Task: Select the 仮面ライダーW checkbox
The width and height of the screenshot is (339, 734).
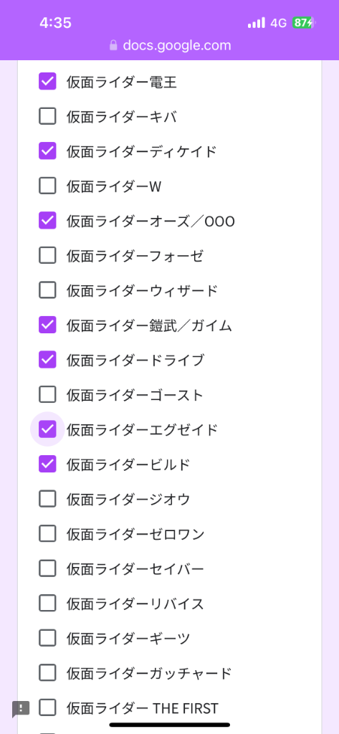Action: [47, 186]
